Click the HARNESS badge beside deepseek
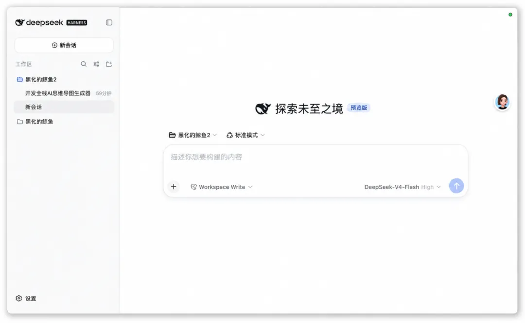Viewport: 525px width, 323px height. 77,22
